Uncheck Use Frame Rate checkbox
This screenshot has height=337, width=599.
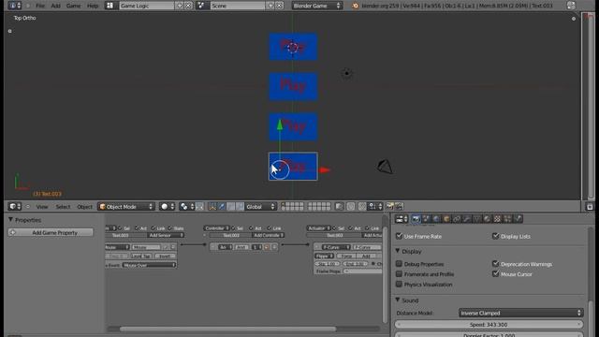400,236
